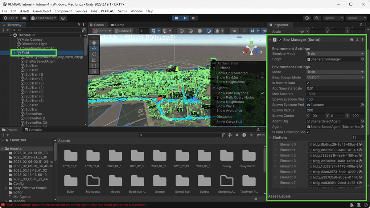
Task: Click the Project panel search field
Action: point(180,135)
